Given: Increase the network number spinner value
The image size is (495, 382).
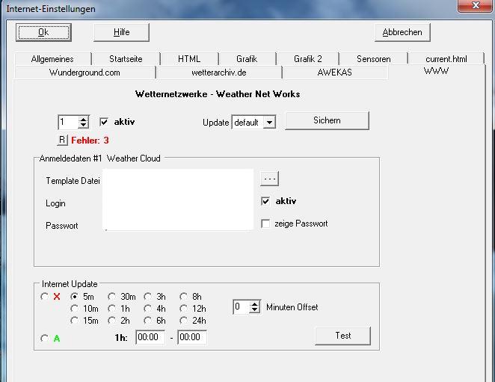Looking at the screenshot, I should 83,118.
